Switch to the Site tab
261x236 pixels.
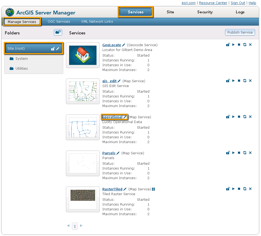(x=171, y=12)
